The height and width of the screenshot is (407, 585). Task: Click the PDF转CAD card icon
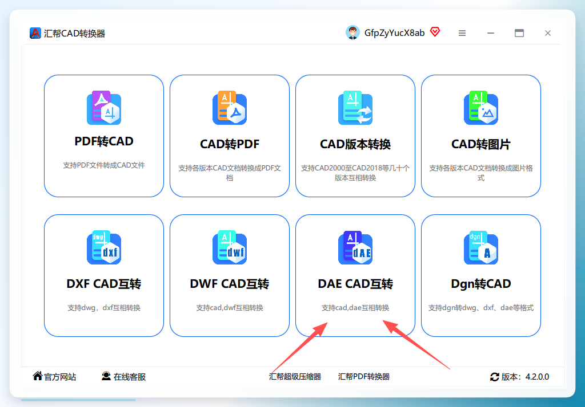104,108
